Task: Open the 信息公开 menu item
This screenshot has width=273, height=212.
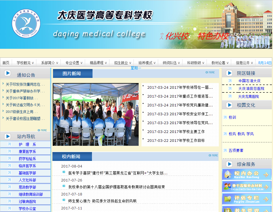Action: 244,63
